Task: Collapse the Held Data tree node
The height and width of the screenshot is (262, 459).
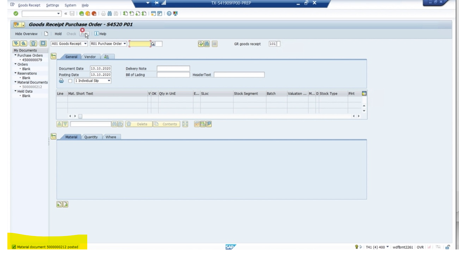Action: [15, 91]
